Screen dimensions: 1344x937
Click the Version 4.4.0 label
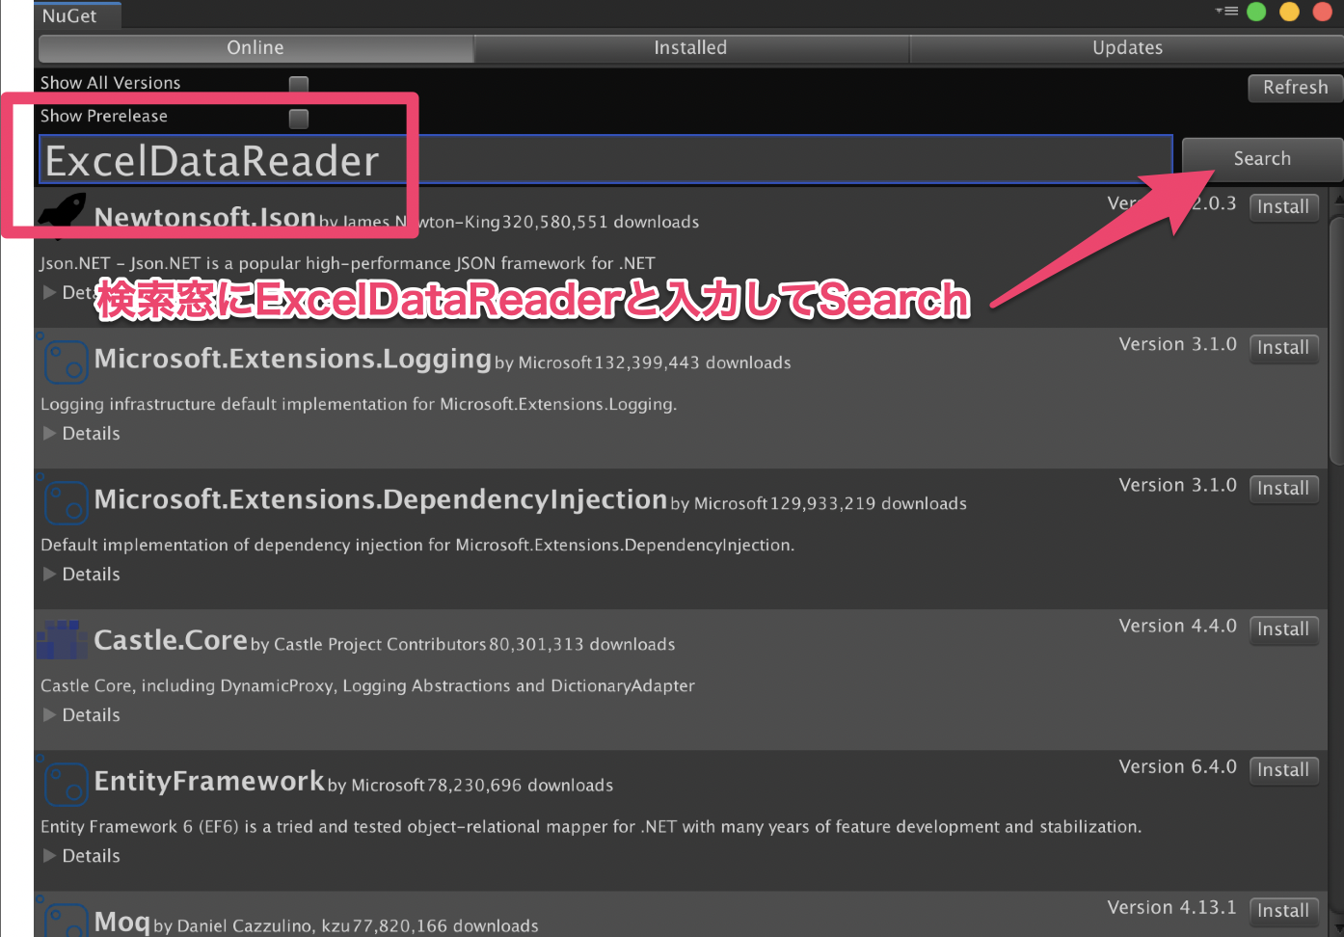pos(1177,627)
